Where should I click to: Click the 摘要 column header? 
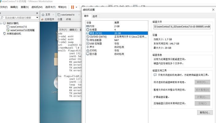tap(117, 23)
